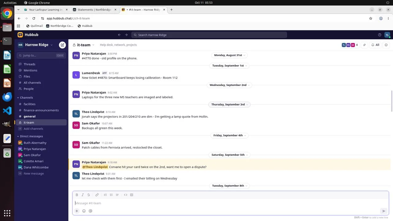
Task: Open the finance-announcements channel
Action: (x=41, y=110)
